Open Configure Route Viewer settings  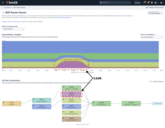point(155,8)
